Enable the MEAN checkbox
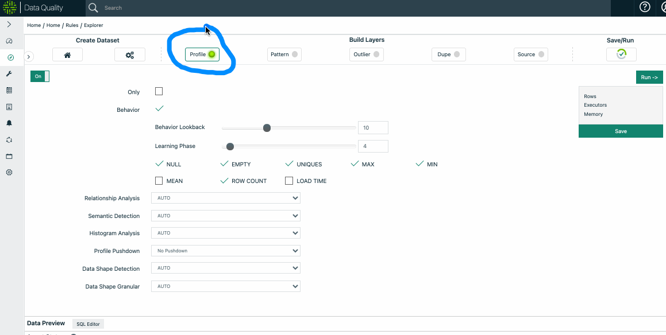The image size is (666, 335). pyautogui.click(x=159, y=181)
